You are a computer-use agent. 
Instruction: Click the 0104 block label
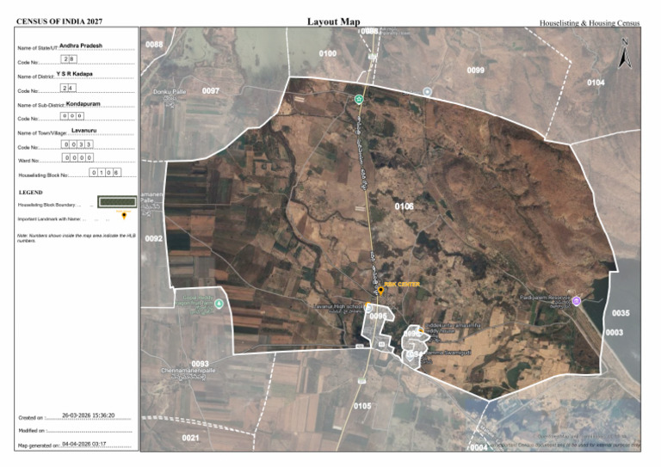(596, 83)
